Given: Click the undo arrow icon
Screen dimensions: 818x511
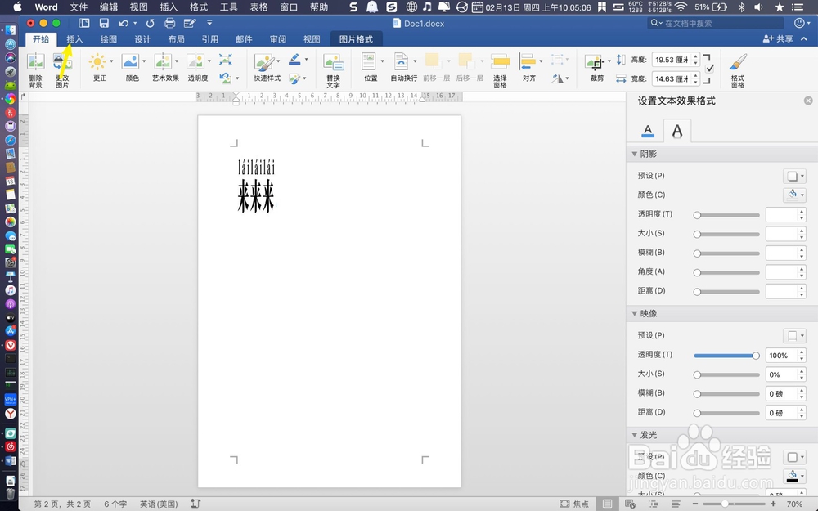Looking at the screenshot, I should (x=124, y=23).
